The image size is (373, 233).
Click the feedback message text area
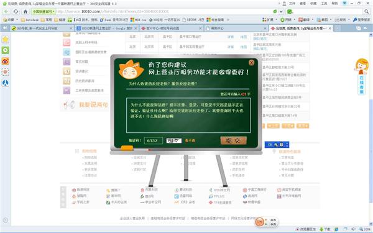(188, 116)
